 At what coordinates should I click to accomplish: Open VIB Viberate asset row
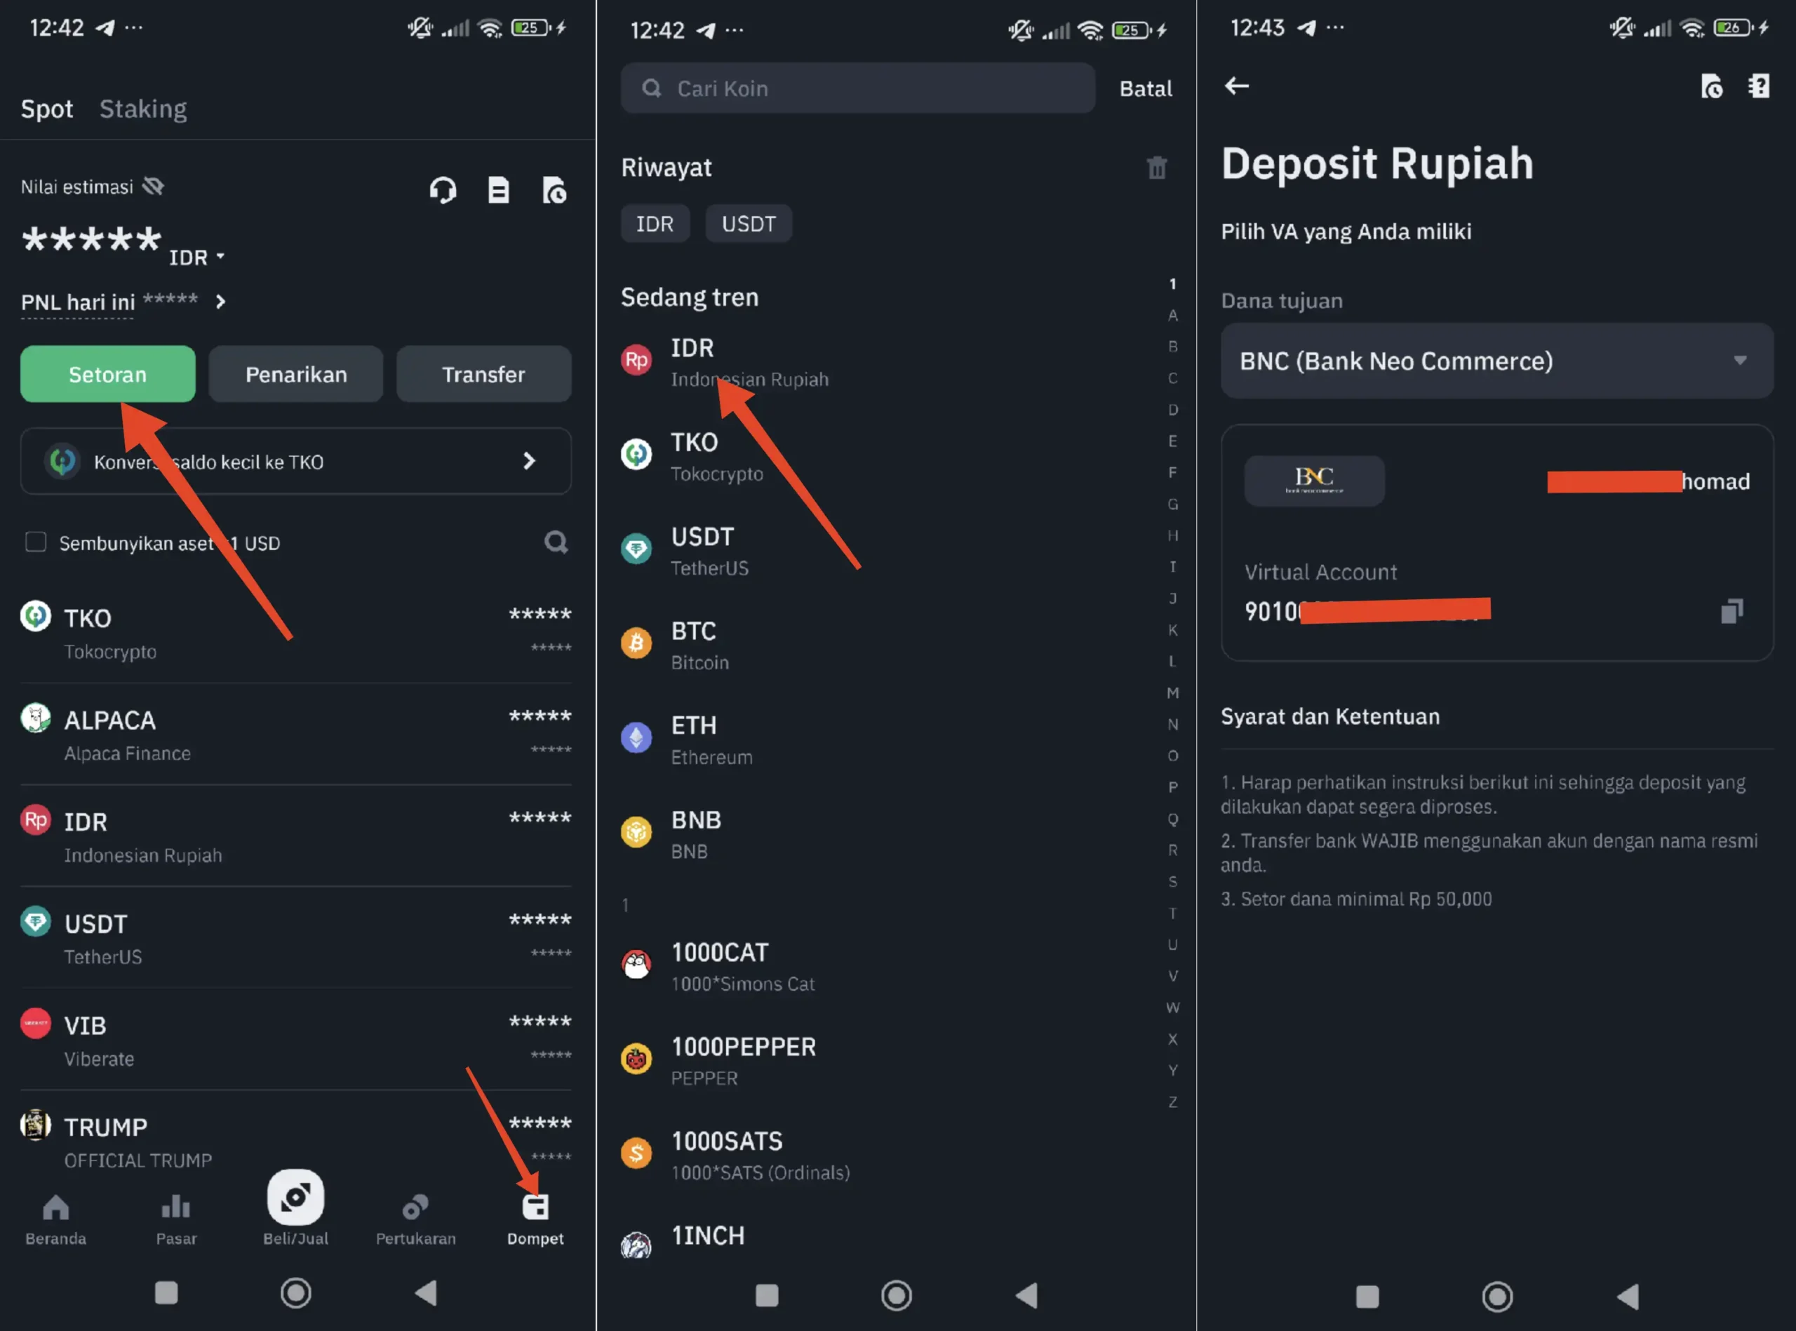click(x=295, y=1040)
